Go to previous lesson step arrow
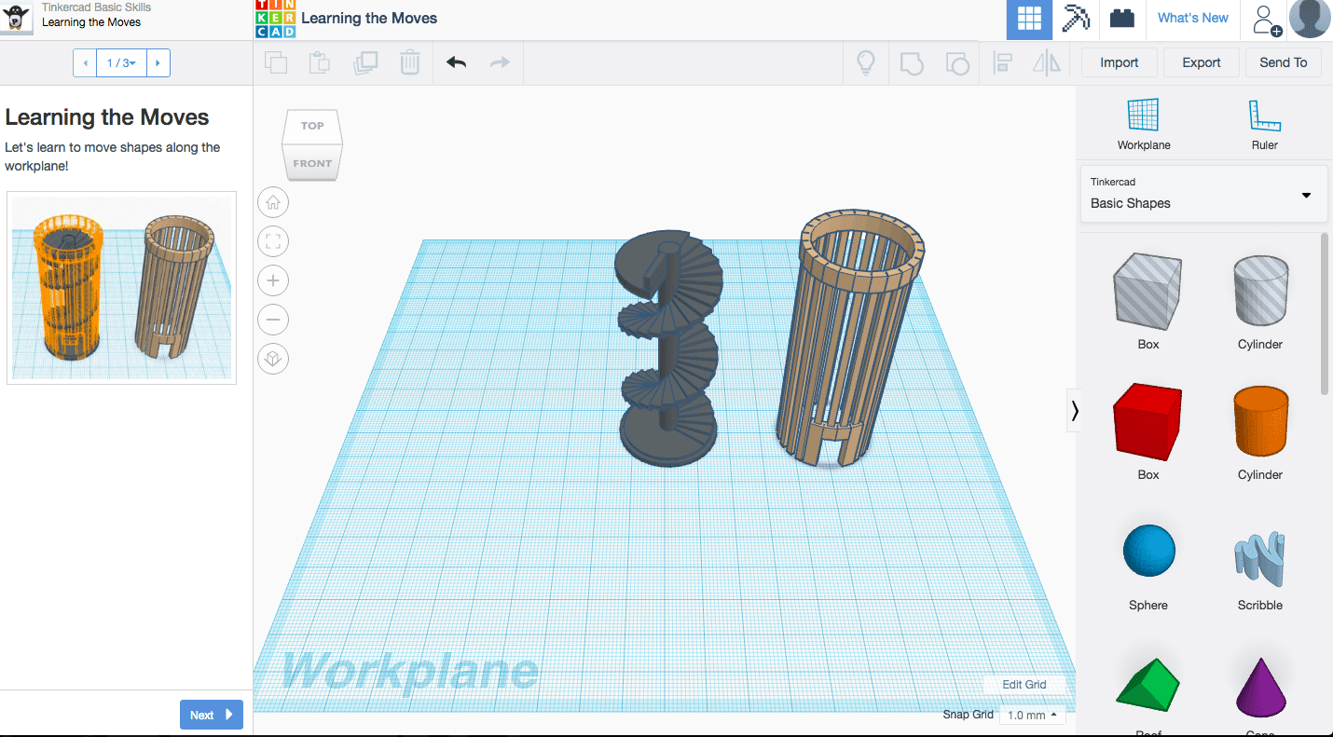The image size is (1333, 737). (x=85, y=63)
